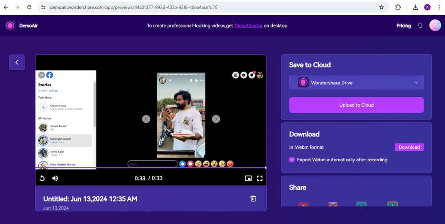Viewport: 445px width, 224px height.
Task: Mute the video with the speaker icon
Action: coord(55,178)
